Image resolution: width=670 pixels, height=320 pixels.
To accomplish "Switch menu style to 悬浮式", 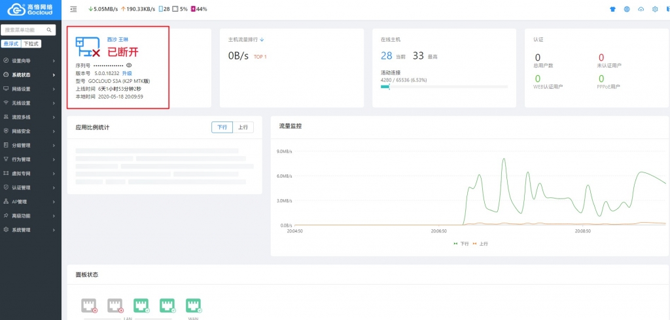I will (12, 44).
